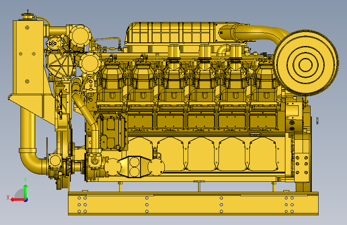This screenshot has height=225, width=347.
Task: Click the green Y axis arrow of the triad
Action: [x=26, y=191]
